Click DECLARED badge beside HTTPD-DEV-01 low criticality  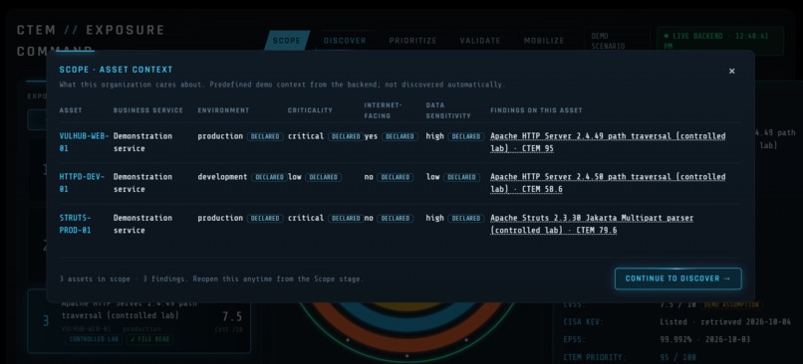pos(323,177)
